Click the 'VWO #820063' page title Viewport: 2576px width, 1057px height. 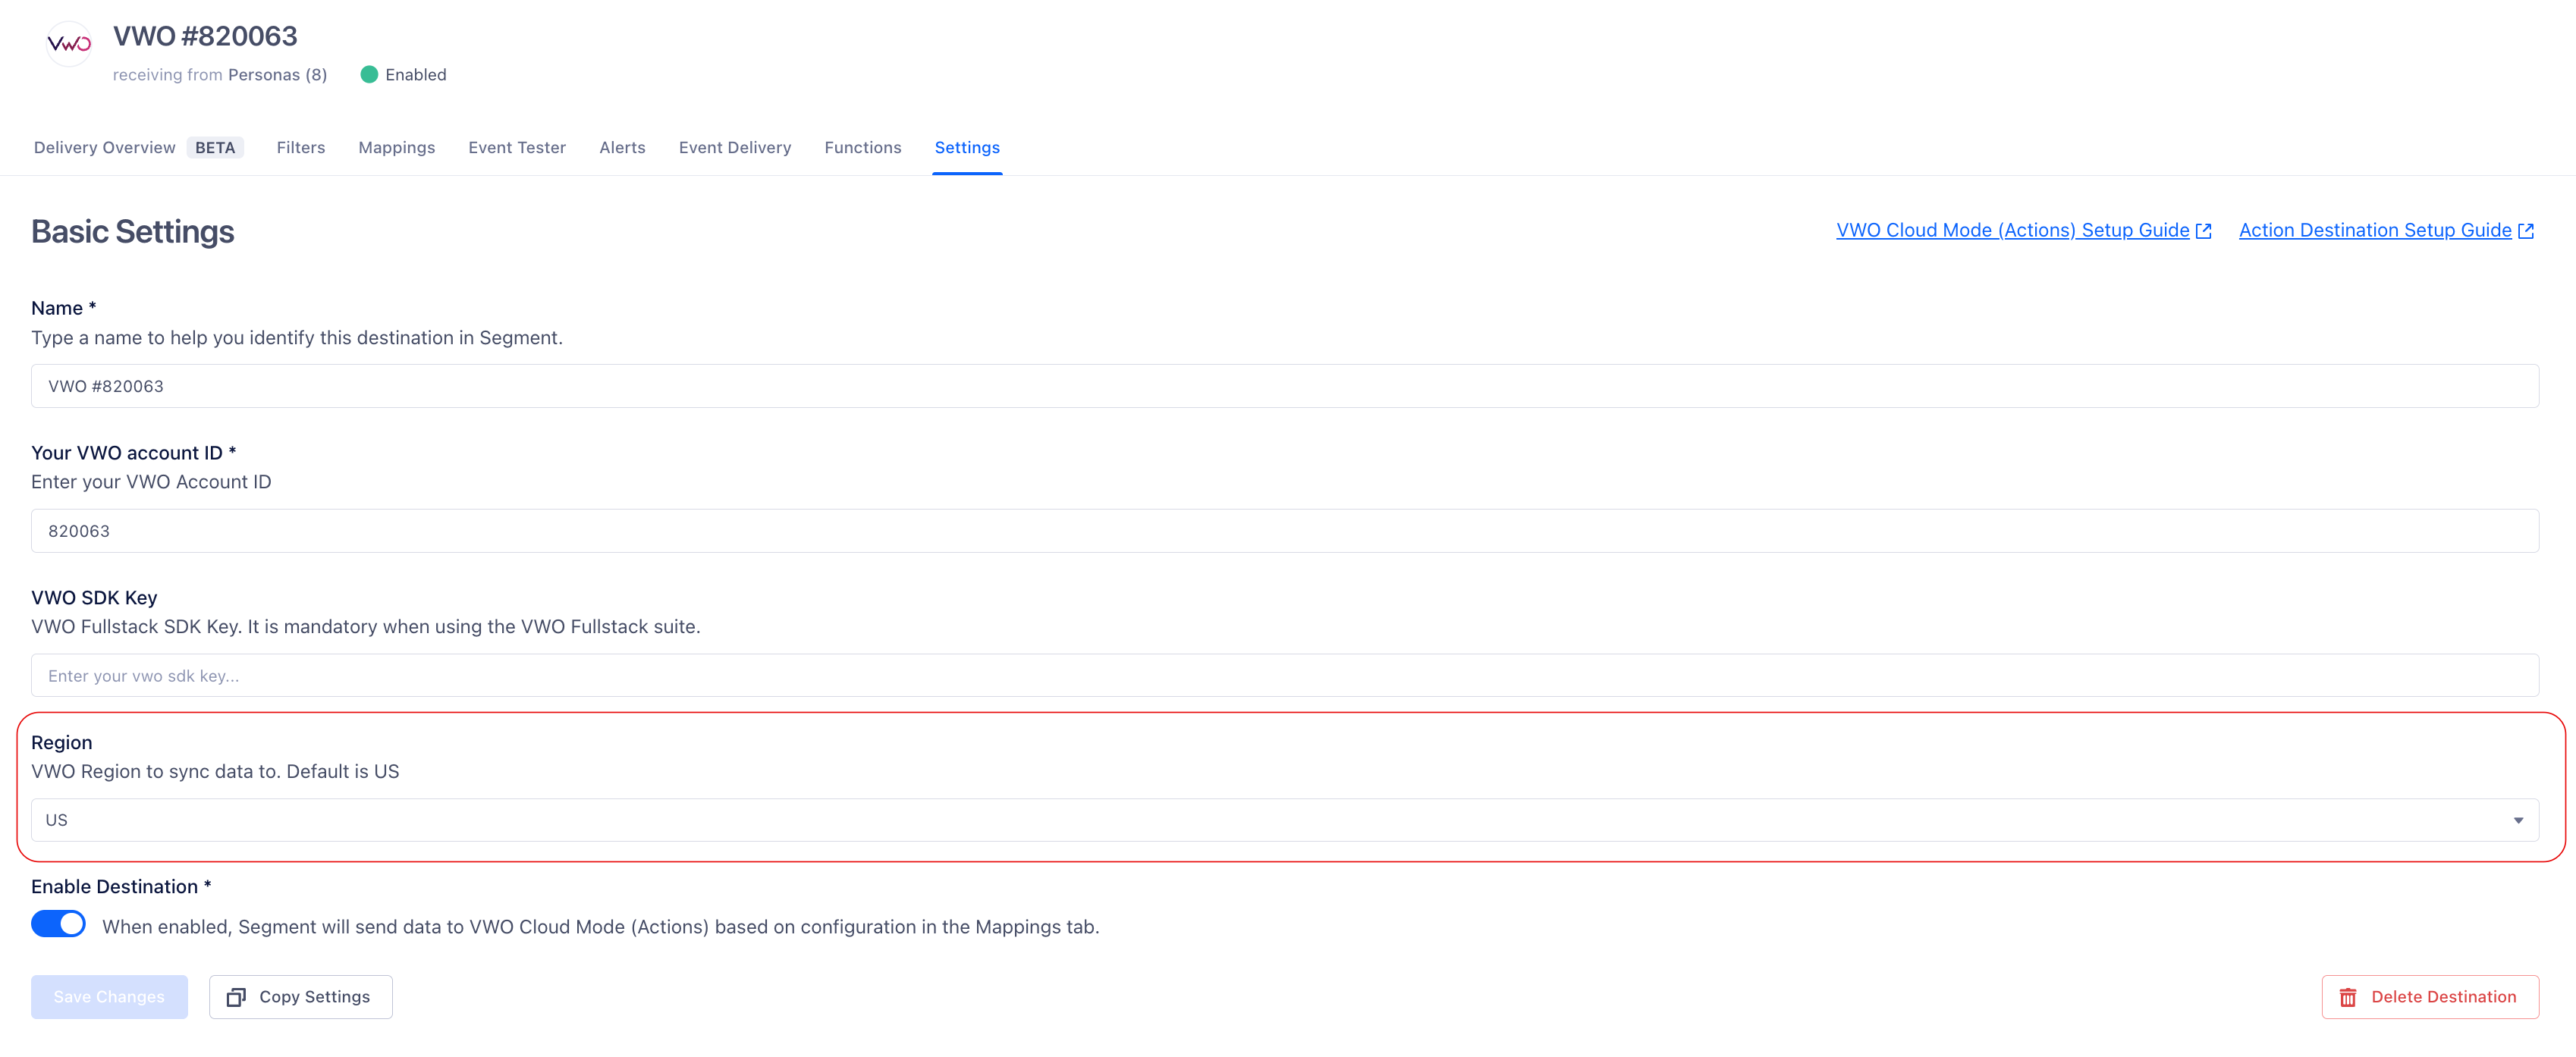205,37
